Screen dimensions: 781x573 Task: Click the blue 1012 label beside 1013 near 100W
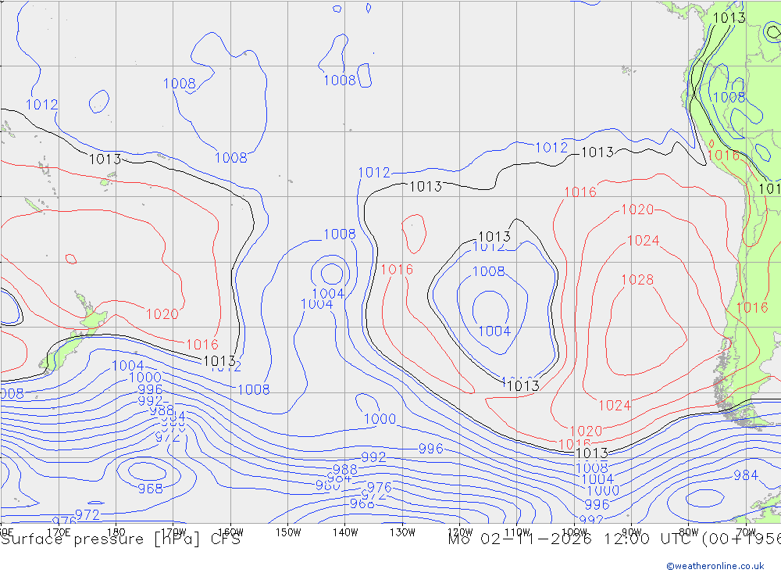tap(551, 148)
